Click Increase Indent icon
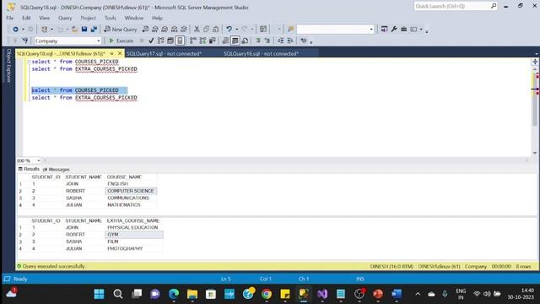Image resolution: width=540 pixels, height=304 pixels. (290, 41)
